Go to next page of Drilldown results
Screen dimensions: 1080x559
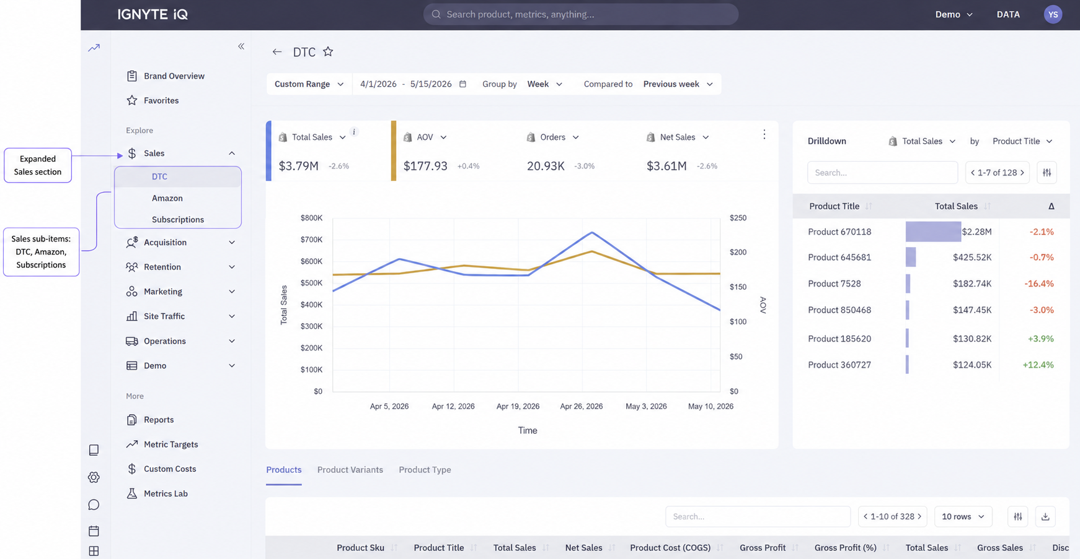point(1022,173)
